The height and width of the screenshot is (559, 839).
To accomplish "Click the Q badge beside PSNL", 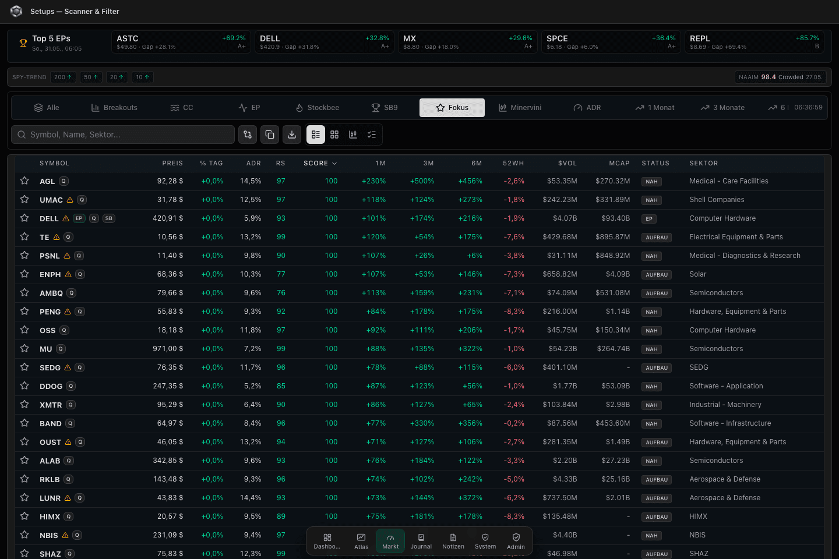I will [x=79, y=256].
